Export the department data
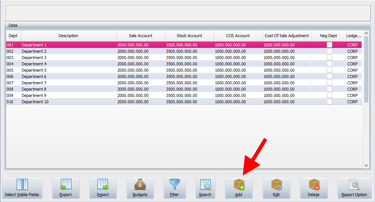Viewport: 375px width, 202px height. point(66,188)
